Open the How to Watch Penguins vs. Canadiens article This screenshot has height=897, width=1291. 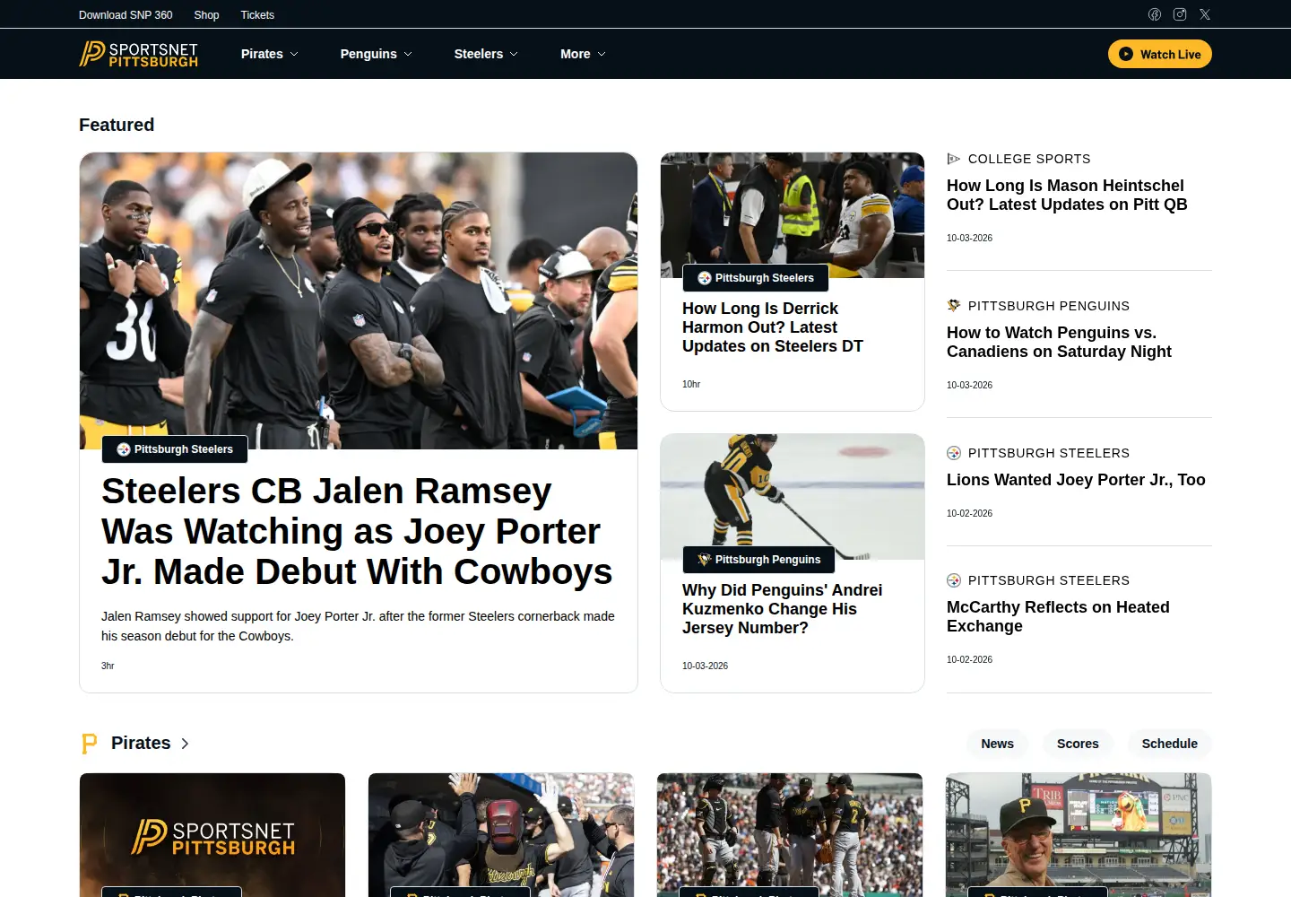click(x=1059, y=342)
